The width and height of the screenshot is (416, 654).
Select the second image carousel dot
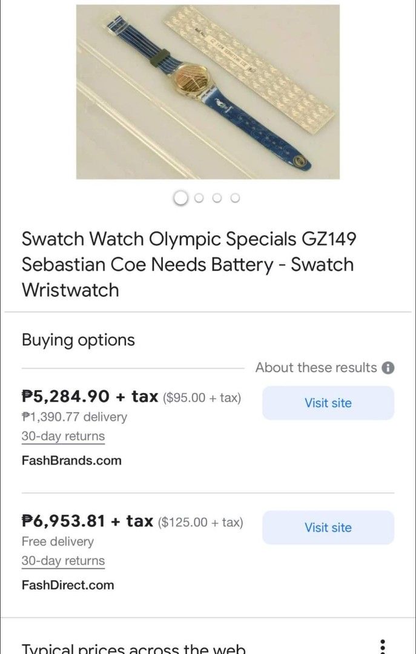[199, 197]
